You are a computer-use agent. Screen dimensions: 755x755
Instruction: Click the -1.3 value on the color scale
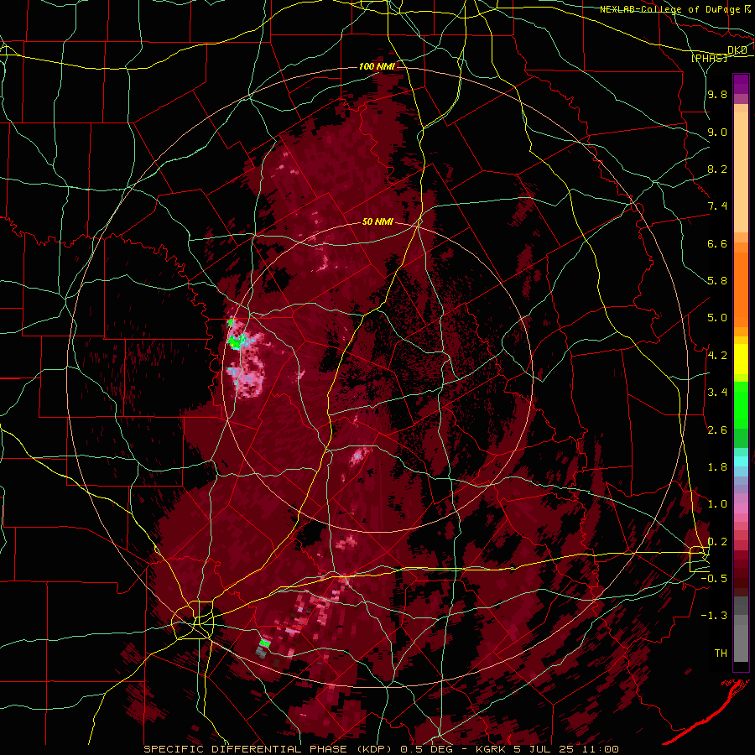tap(714, 616)
